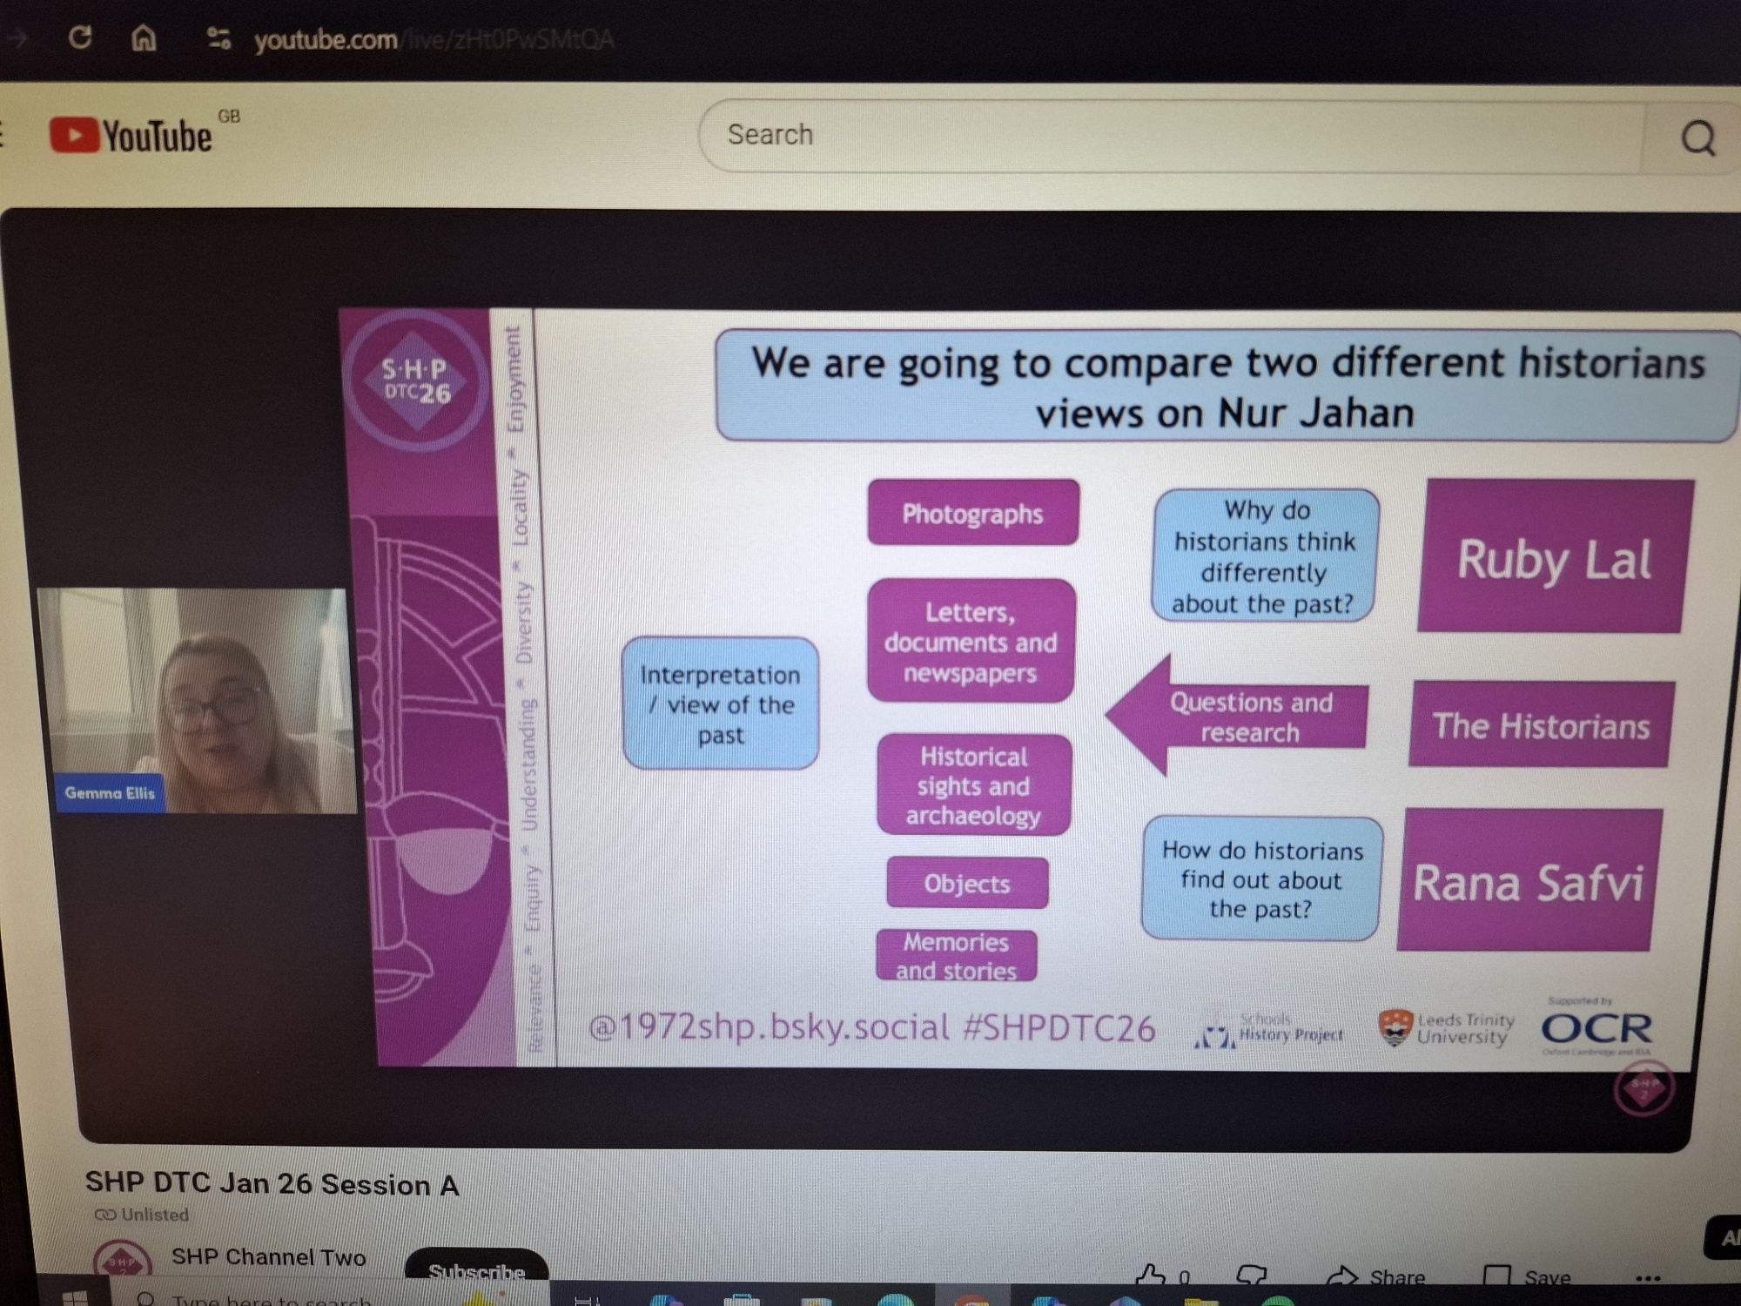This screenshot has width=1741, height=1306.
Task: Go to the browser home page
Action: 144,37
